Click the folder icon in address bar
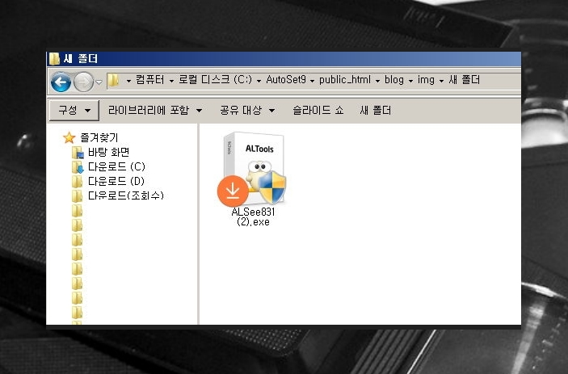Image resolution: width=568 pixels, height=374 pixels. point(113,80)
